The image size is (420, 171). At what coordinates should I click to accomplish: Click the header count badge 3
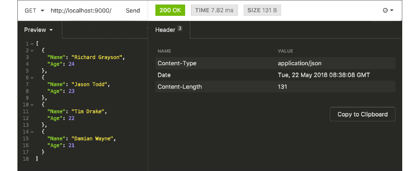pyautogui.click(x=180, y=28)
